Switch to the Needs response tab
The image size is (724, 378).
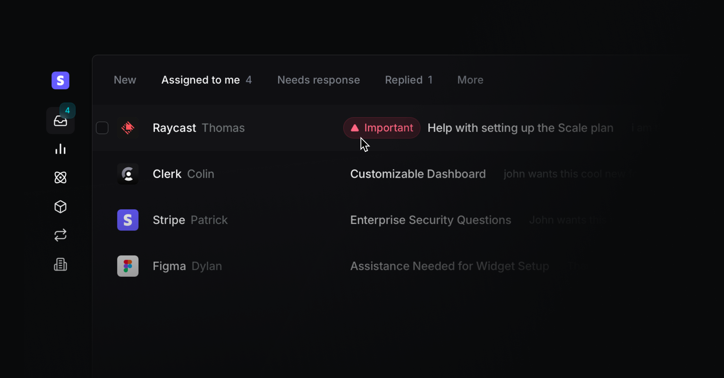click(x=319, y=80)
